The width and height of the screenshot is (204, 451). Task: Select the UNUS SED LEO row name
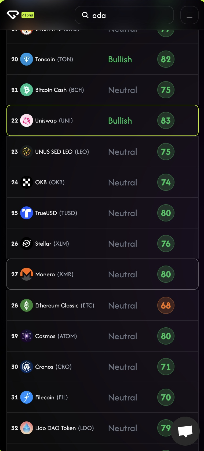click(x=62, y=152)
